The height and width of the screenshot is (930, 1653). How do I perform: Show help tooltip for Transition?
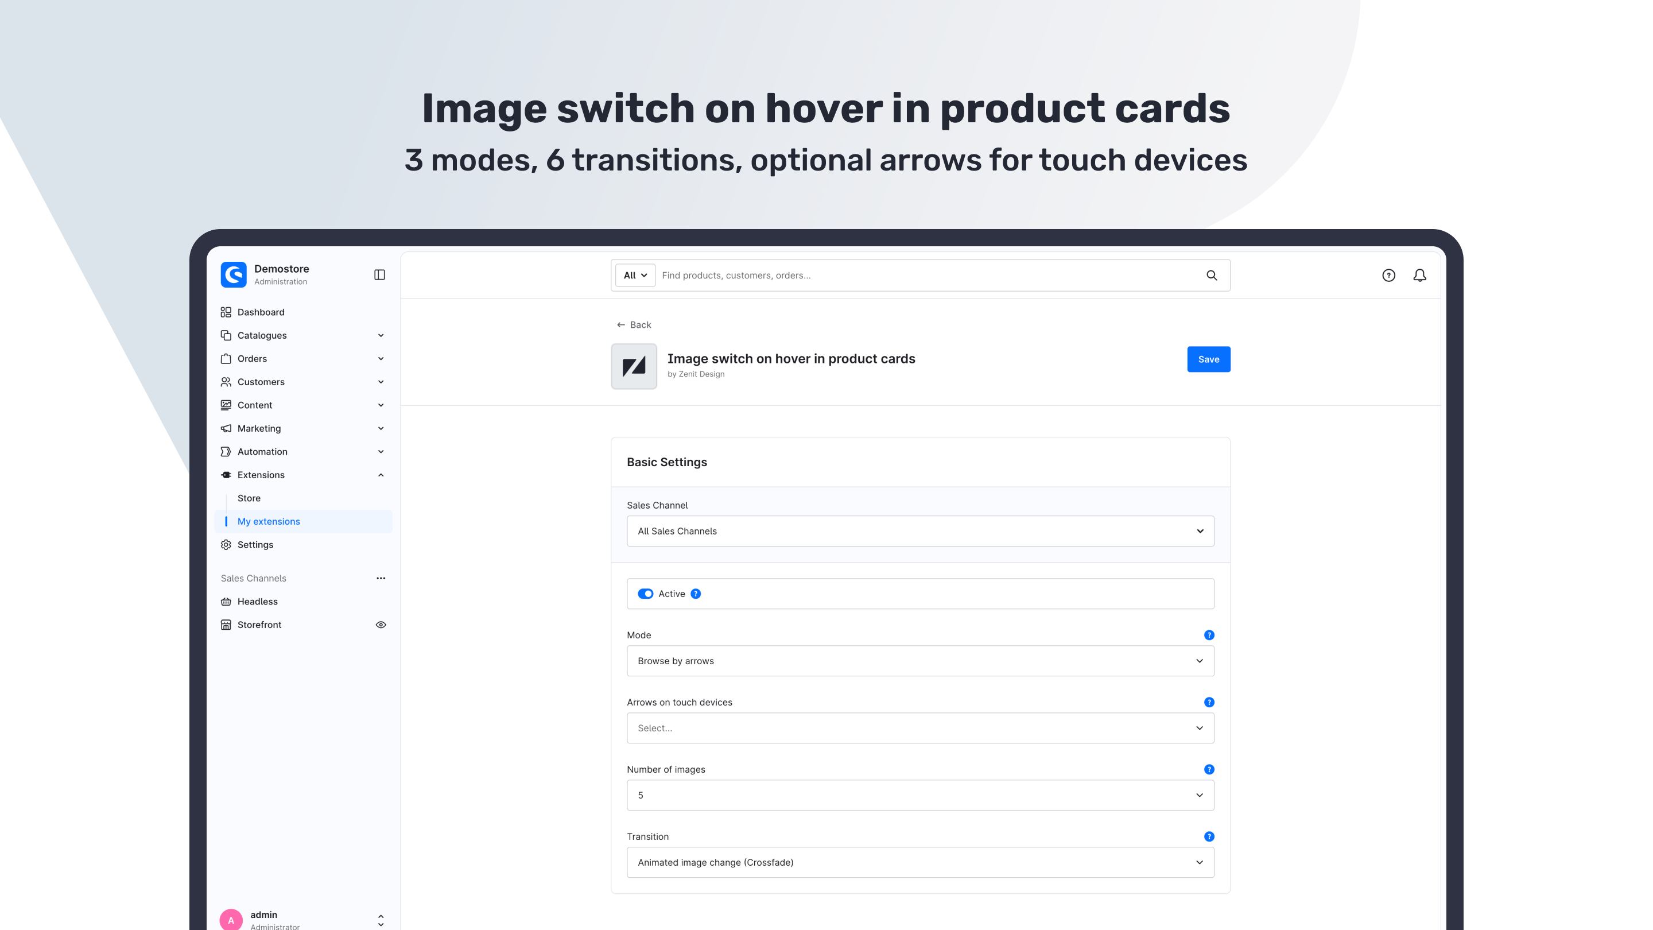coord(1209,836)
